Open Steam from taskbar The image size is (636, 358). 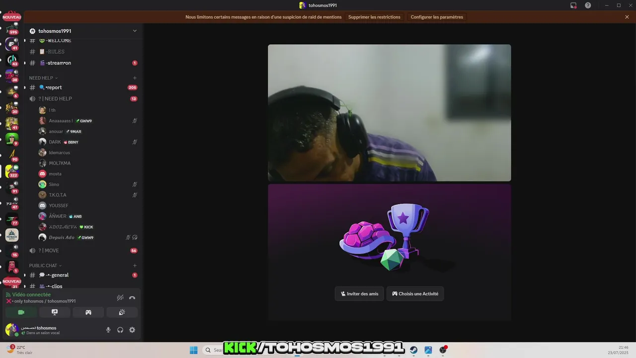413,350
